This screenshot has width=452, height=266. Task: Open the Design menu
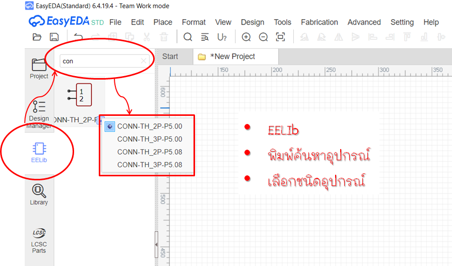point(252,22)
